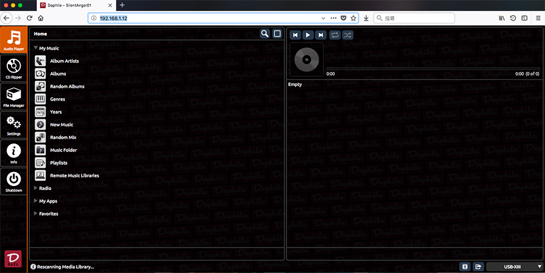Click the Shutdown power icon
545x273 pixels.
click(x=13, y=182)
